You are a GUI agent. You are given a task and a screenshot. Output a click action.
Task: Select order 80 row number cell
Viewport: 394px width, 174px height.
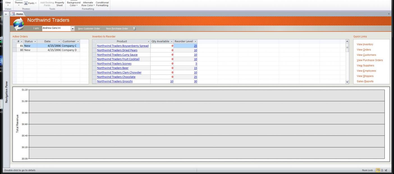pos(20,50)
